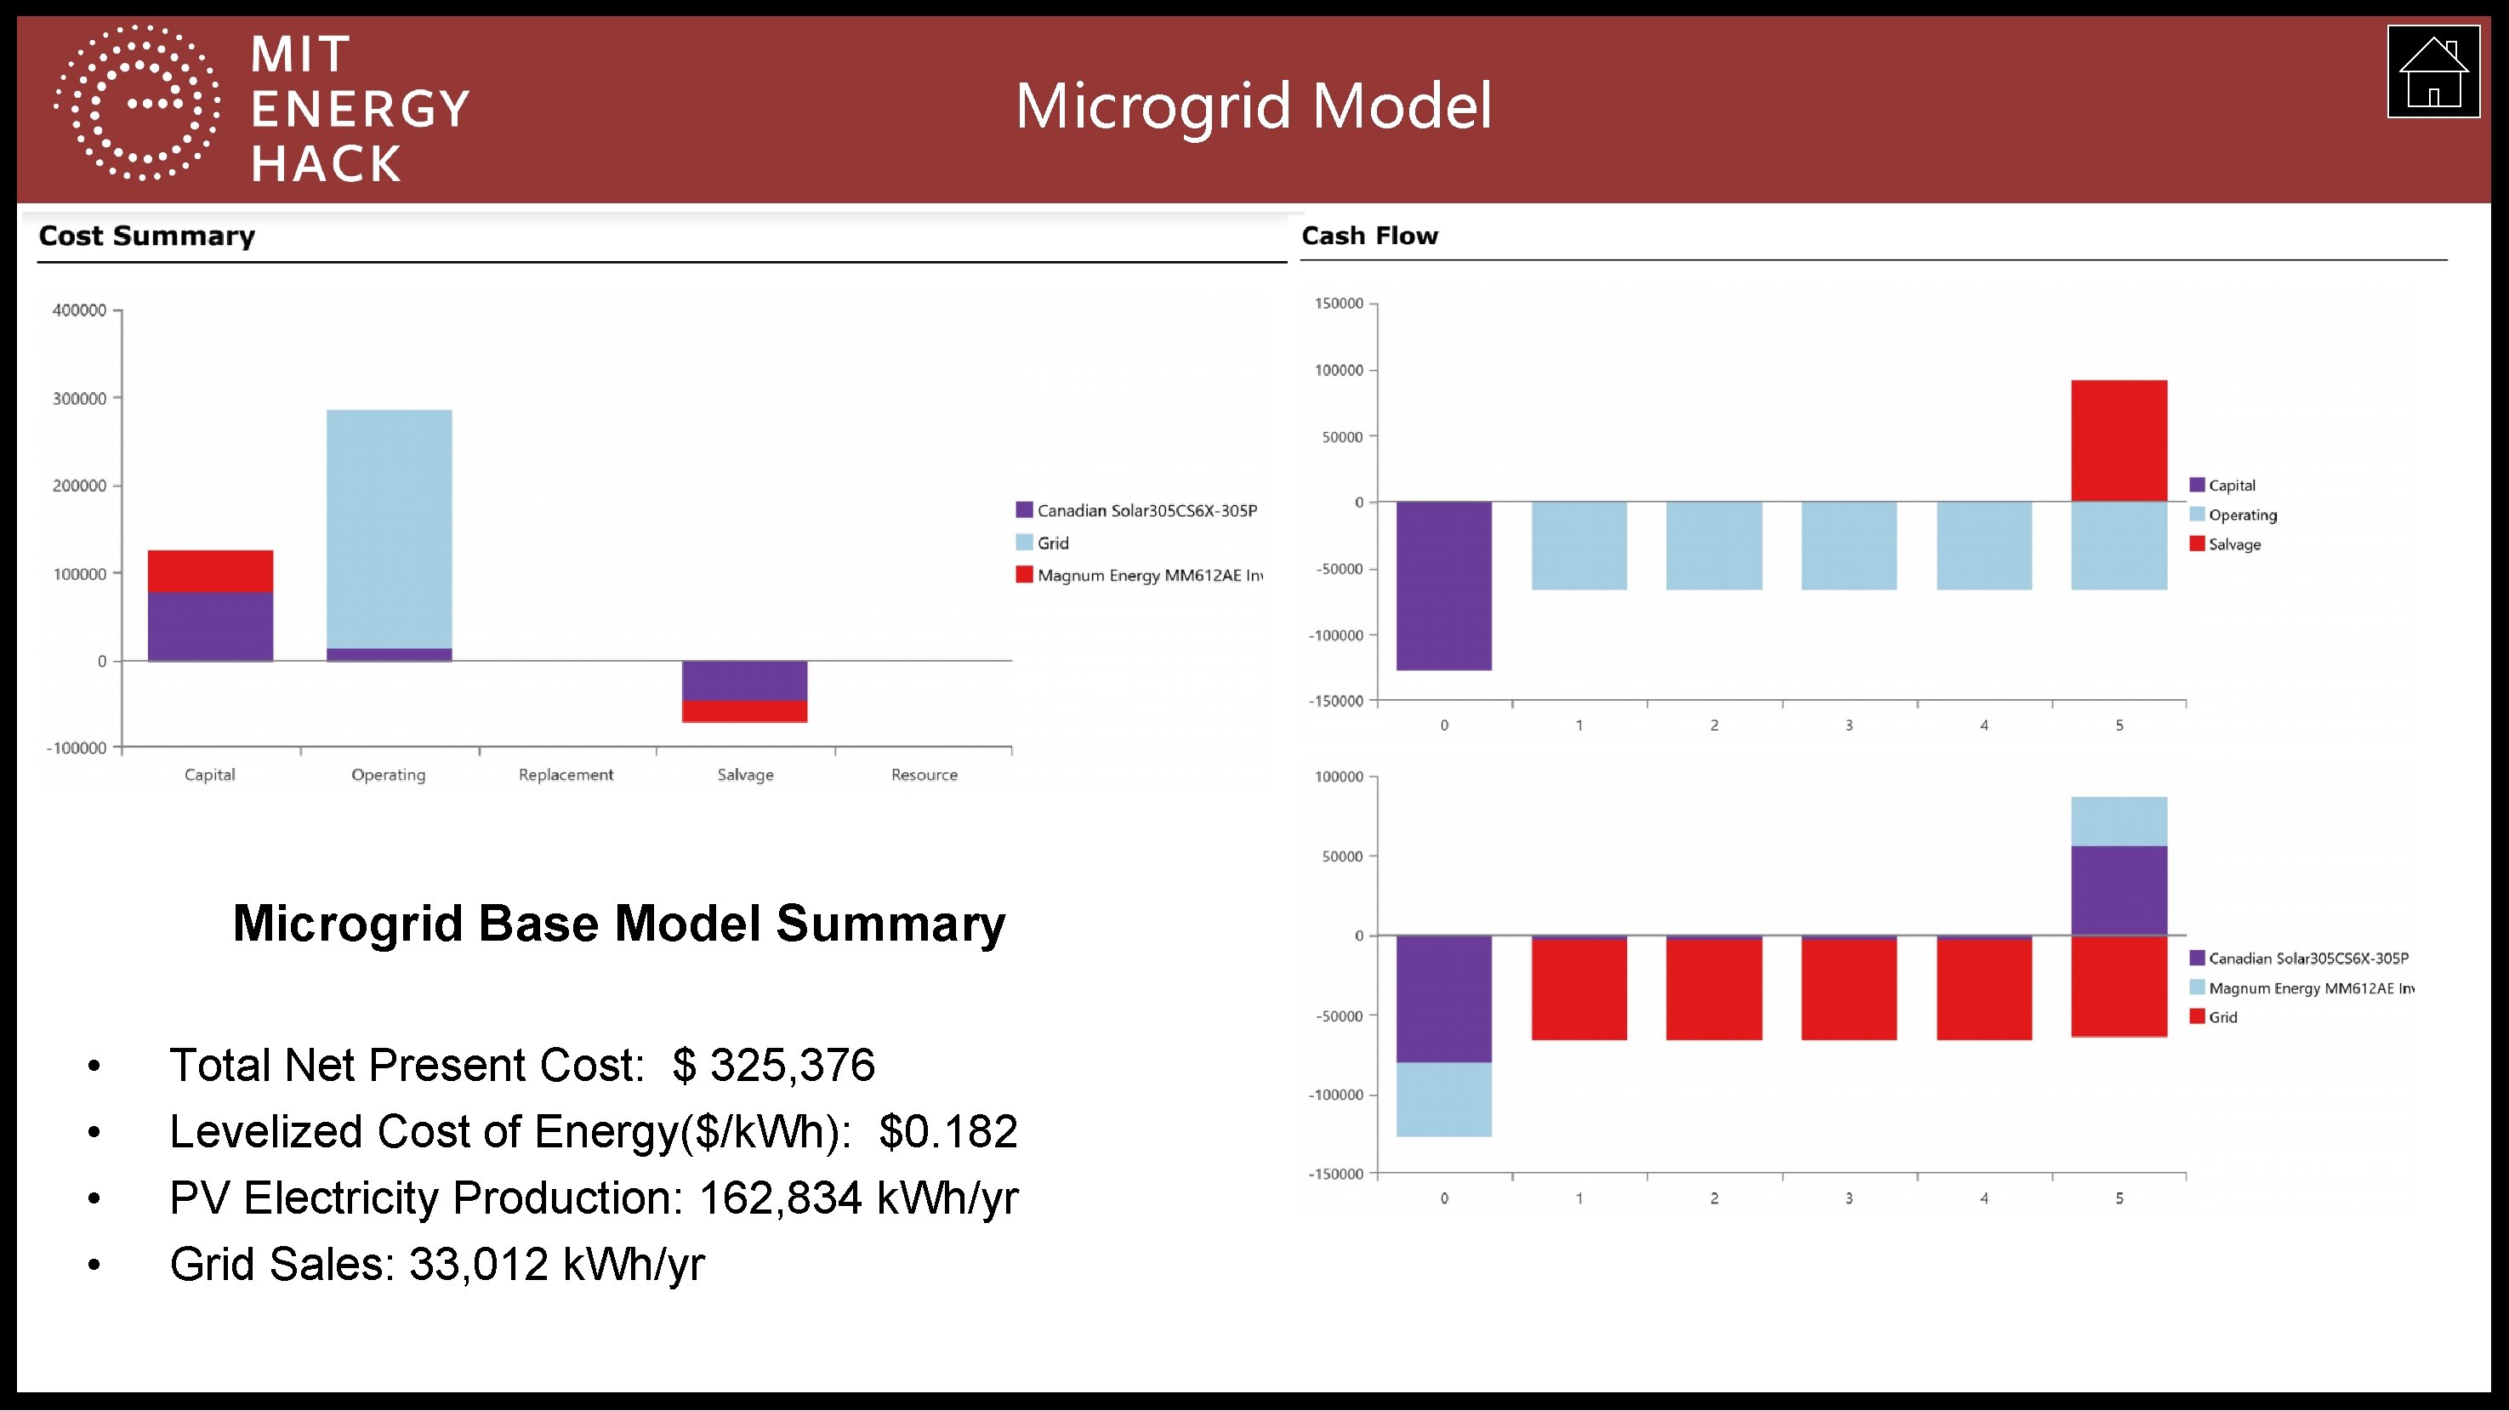This screenshot has width=2509, height=1411.
Task: Click the Microgrid Model title
Action: tap(1254, 105)
